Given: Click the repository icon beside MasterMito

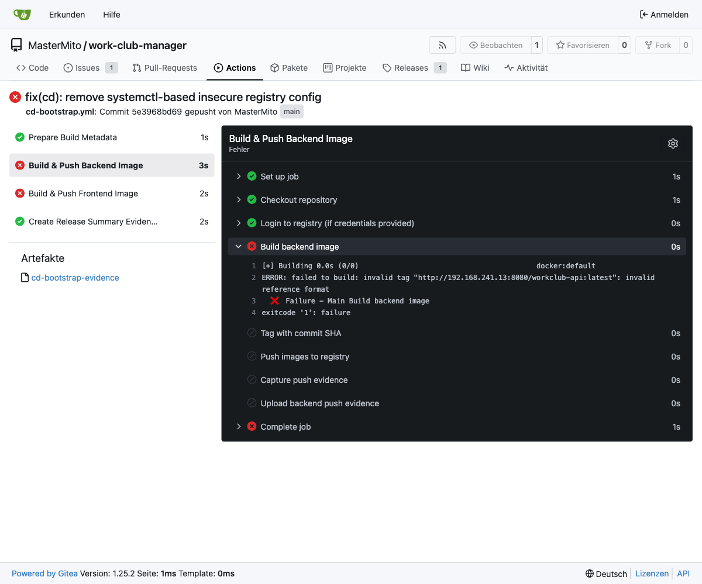Looking at the screenshot, I should pyautogui.click(x=16, y=45).
